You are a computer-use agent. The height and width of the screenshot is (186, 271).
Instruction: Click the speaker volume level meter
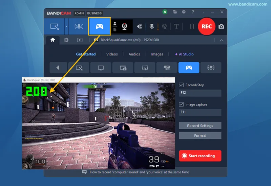tap(146, 26)
